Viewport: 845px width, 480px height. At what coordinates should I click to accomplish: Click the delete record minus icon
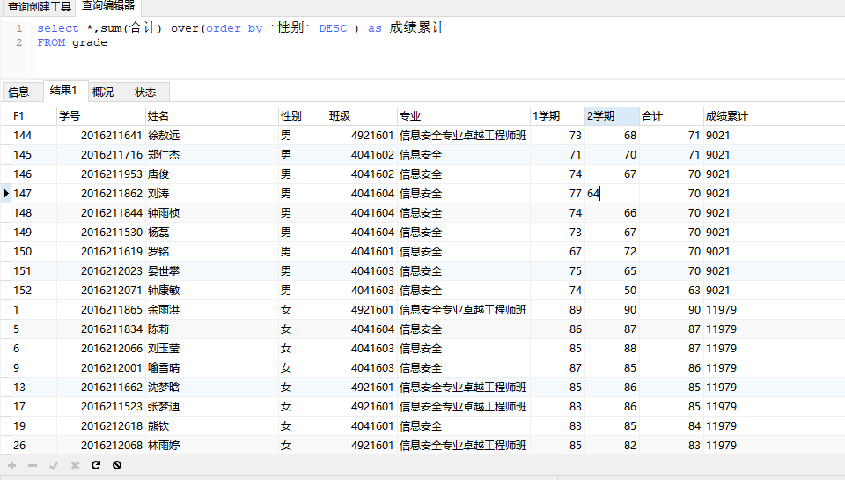[x=33, y=465]
